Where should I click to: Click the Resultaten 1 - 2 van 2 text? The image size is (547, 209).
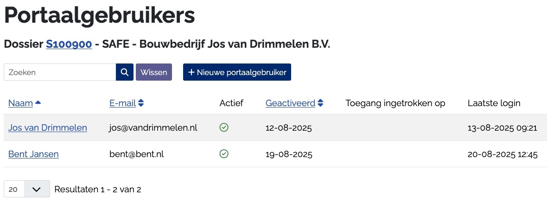click(98, 189)
